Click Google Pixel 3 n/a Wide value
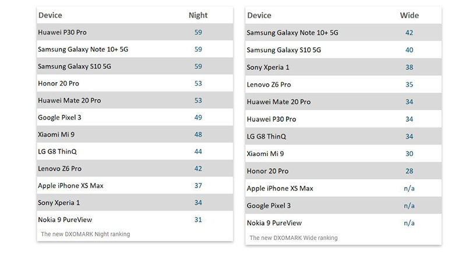 (409, 206)
